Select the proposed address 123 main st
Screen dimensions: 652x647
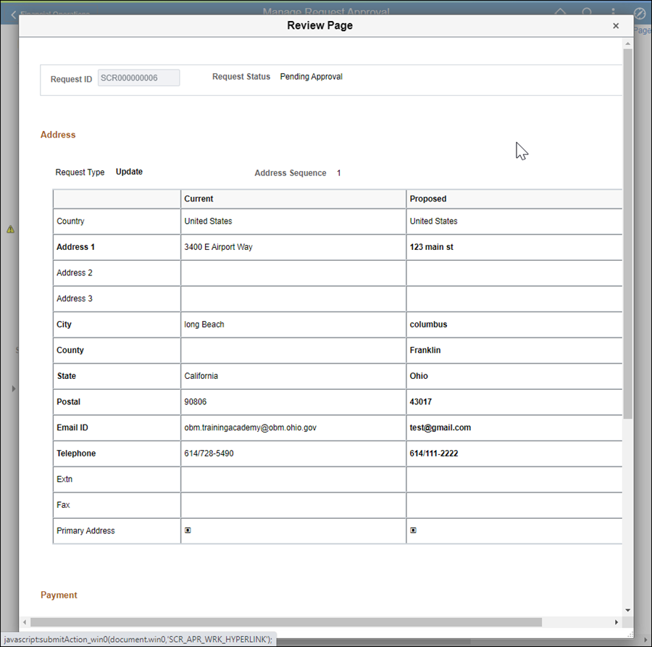coord(431,247)
